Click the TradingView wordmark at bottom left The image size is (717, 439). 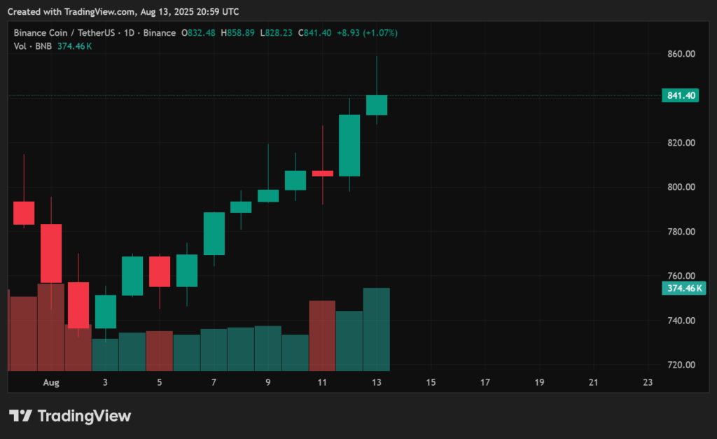(x=86, y=415)
